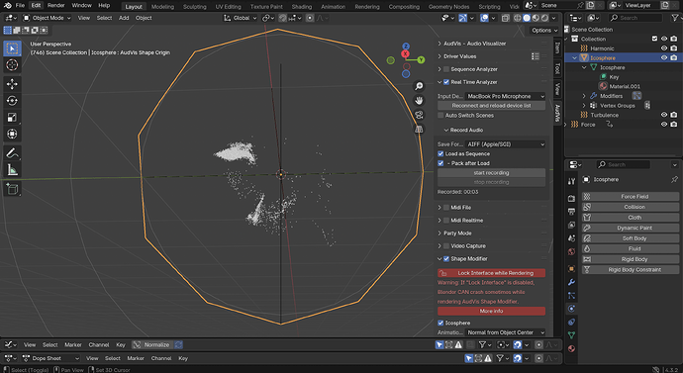Enable Rigid Body physics button

click(631, 259)
